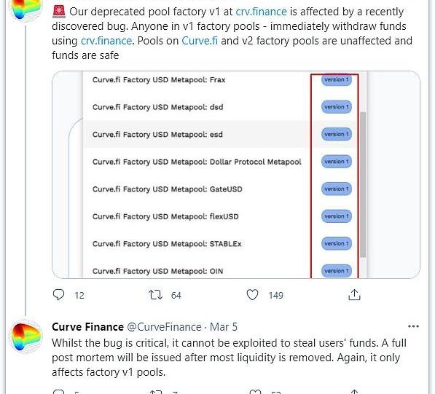Open the three-dot menu on second tweet

(x=413, y=326)
